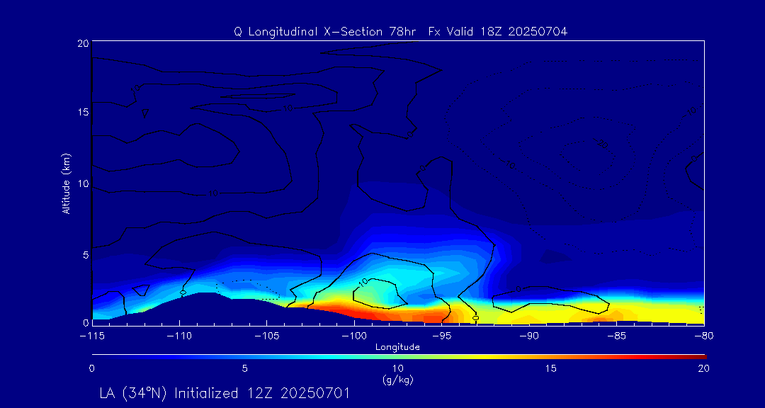Click the longitude tick label "-110"

coord(179,336)
